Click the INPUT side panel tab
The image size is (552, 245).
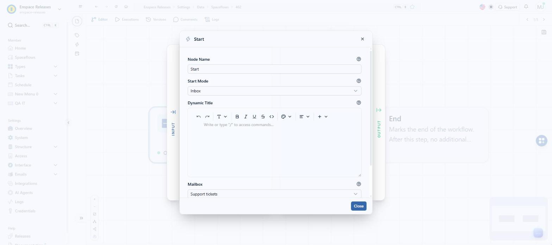(x=173, y=123)
